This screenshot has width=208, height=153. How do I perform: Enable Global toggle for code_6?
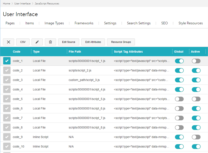point(179,108)
